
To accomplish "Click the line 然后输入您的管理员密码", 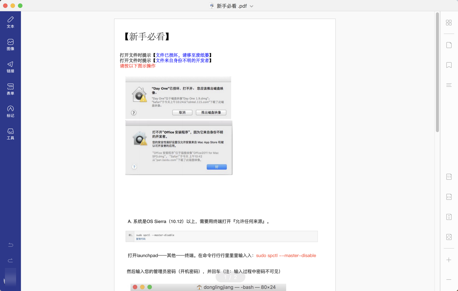I will pos(204,272).
